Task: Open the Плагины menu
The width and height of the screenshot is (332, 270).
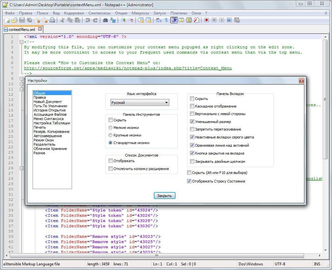Action: [x=179, y=13]
